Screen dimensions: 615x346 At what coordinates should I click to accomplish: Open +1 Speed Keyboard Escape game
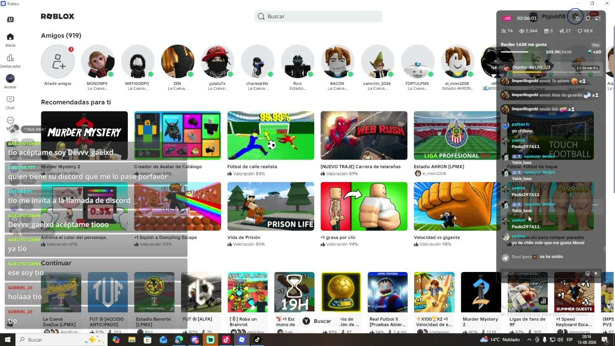click(x=574, y=292)
